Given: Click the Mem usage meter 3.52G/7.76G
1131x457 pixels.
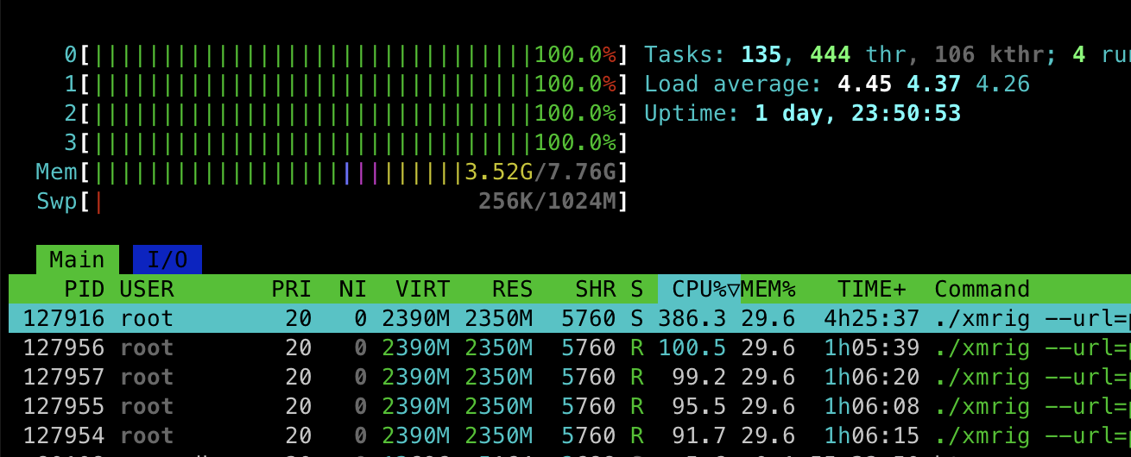Looking at the screenshot, I should [x=354, y=172].
